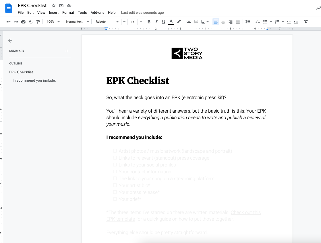321x243 pixels.
Task: Open the Insert menu
Action: (x=54, y=13)
